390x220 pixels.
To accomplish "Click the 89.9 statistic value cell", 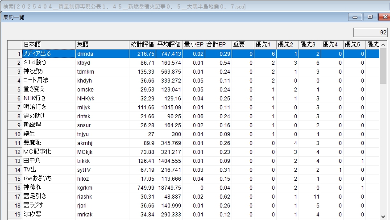I will 142,143.
